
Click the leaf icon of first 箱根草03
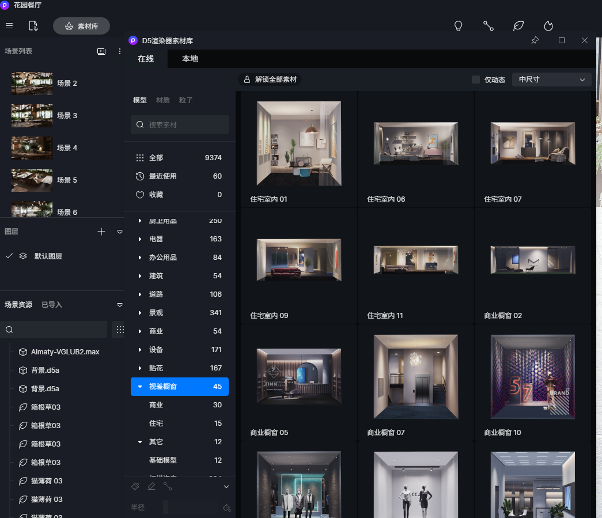pos(23,407)
